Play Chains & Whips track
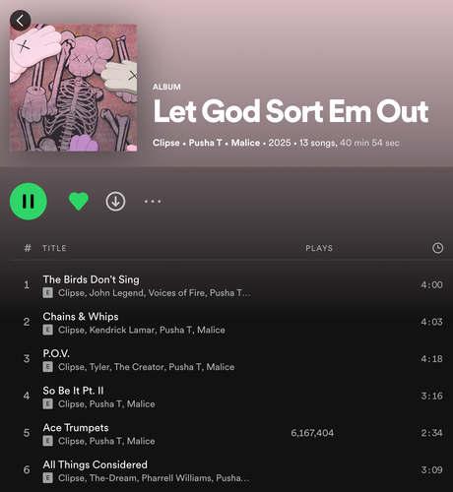 (226, 323)
